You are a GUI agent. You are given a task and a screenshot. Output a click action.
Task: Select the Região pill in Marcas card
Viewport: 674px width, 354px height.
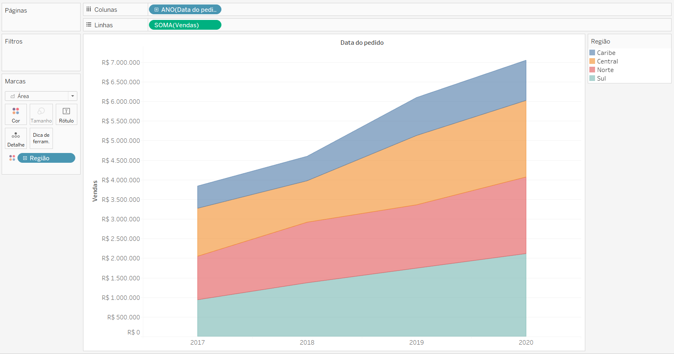[46, 158]
